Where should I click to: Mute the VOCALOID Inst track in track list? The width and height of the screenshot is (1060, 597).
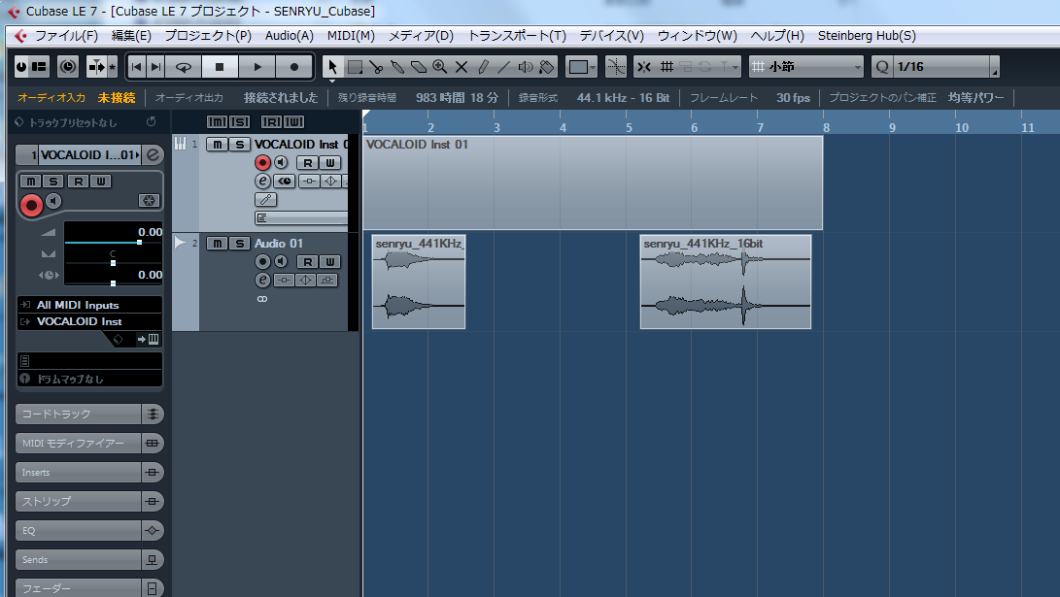pos(217,145)
